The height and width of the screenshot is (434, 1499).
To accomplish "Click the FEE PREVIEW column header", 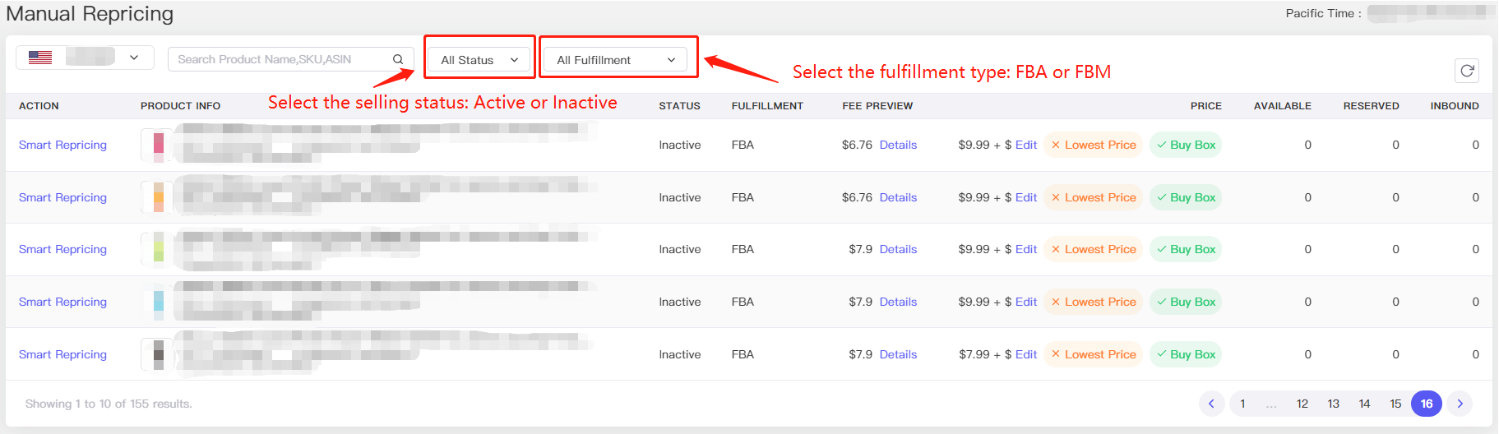I will click(x=877, y=106).
